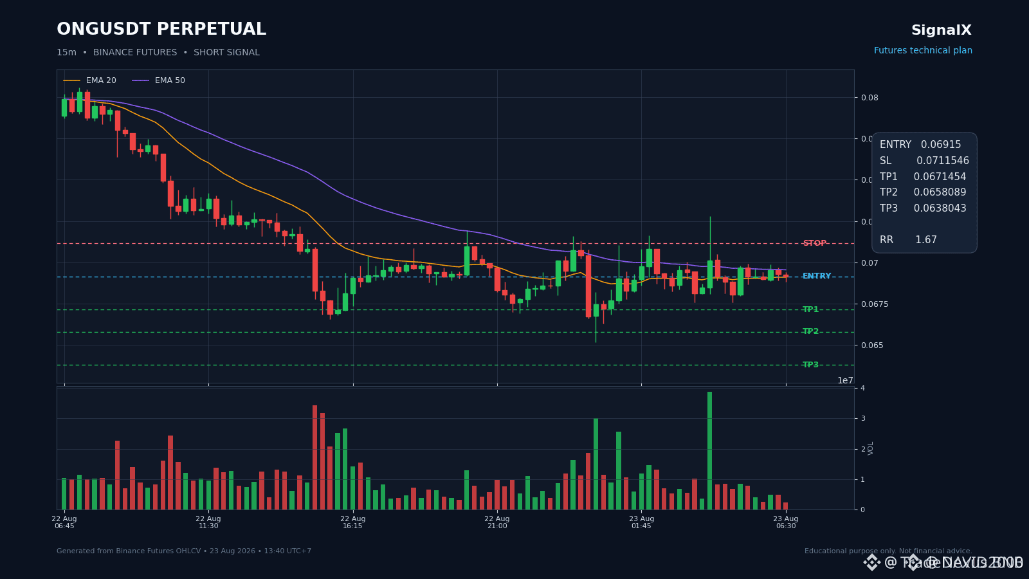Click the 1e7 volume scale multiplier
1029x579 pixels.
(x=845, y=380)
